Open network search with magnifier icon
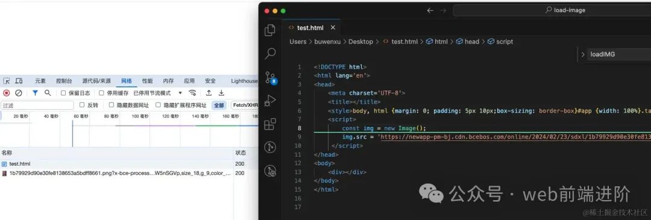The width and height of the screenshot is (651, 220). 48,93
